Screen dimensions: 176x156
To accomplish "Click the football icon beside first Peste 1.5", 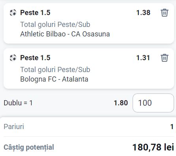I will click(13, 13).
